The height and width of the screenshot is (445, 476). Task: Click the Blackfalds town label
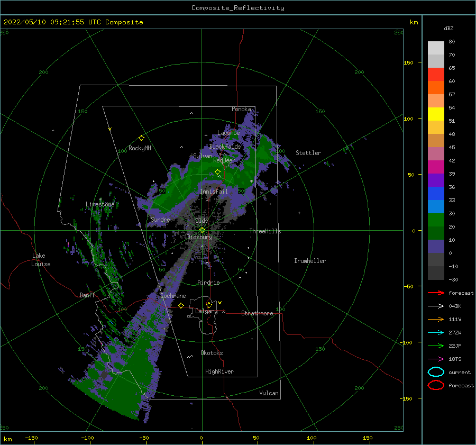tap(225, 147)
